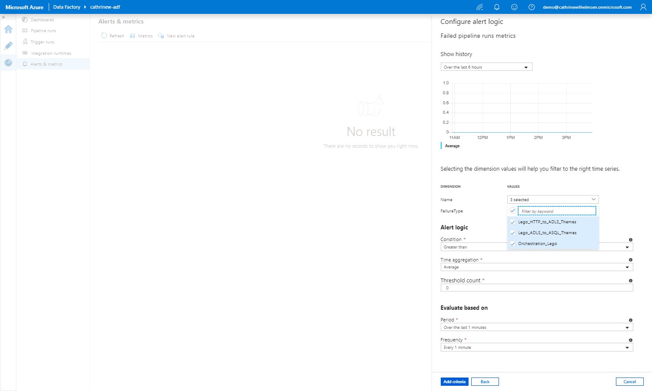Open the help question mark icon

(x=532, y=7)
